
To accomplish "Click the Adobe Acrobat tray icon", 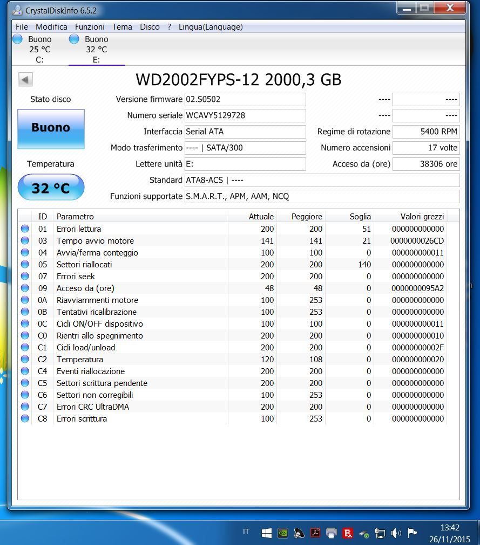I will pos(315,533).
